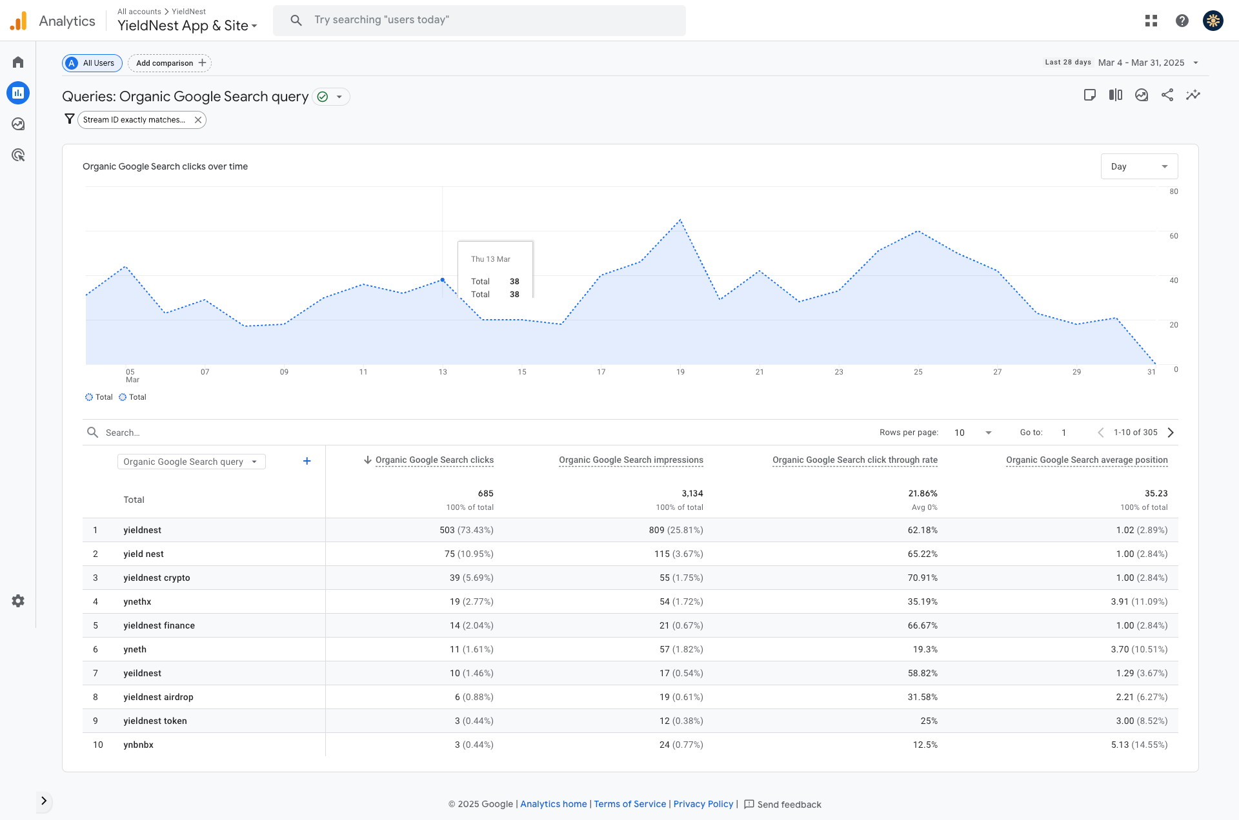Expand the collapsed navigation arrow
Image resolution: width=1239 pixels, height=820 pixels.
44,801
